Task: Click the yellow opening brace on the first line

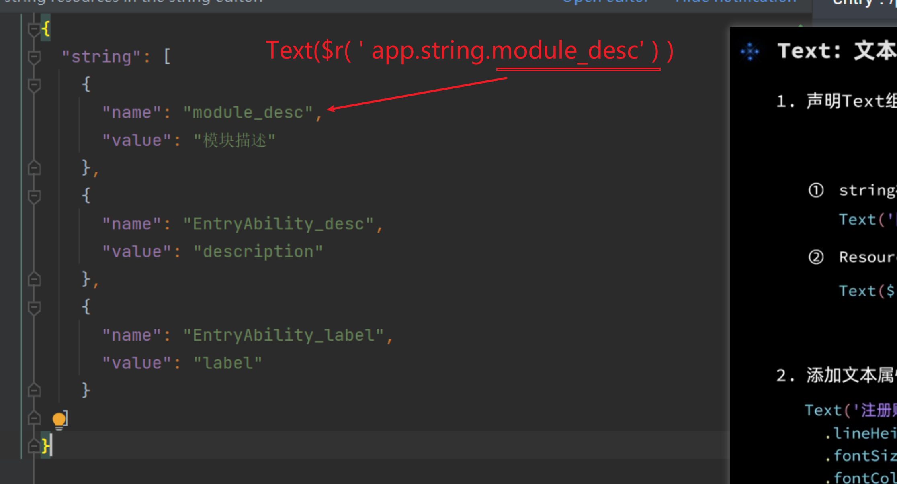Action: tap(46, 29)
